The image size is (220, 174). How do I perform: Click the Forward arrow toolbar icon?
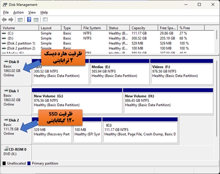click(11, 20)
